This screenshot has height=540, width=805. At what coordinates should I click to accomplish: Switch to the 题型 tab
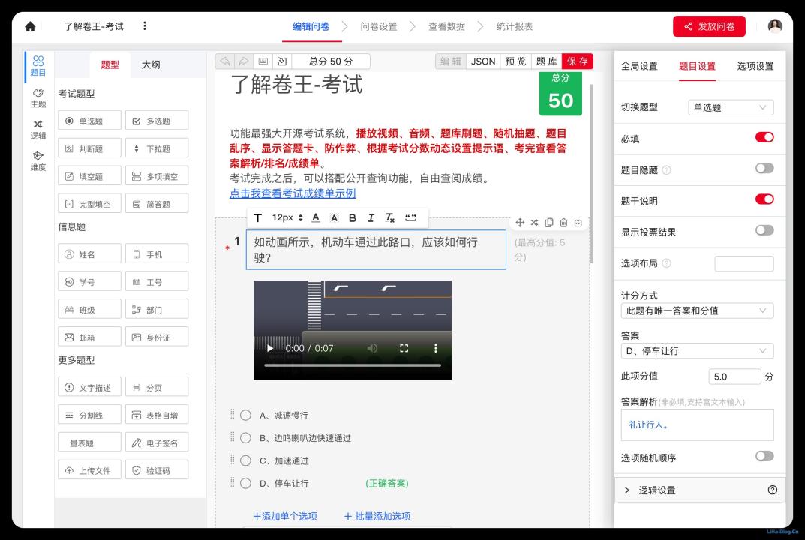pos(110,64)
